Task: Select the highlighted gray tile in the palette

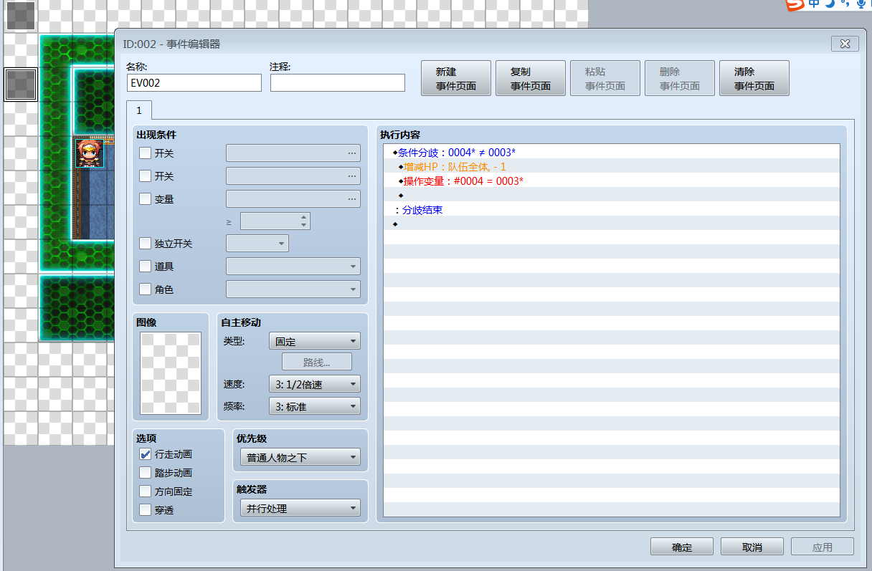Action: pyautogui.click(x=21, y=85)
